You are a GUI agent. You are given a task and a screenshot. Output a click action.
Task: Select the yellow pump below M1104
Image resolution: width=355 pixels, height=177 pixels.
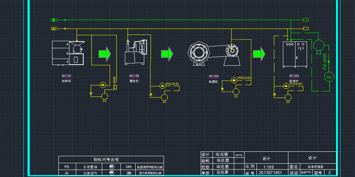[288, 98]
